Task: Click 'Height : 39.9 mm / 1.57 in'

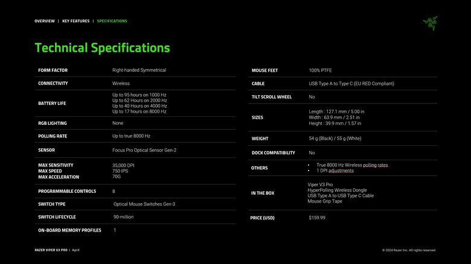Action: coord(335,124)
